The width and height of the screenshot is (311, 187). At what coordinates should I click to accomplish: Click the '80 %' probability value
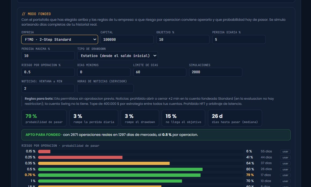[x=250, y=169]
